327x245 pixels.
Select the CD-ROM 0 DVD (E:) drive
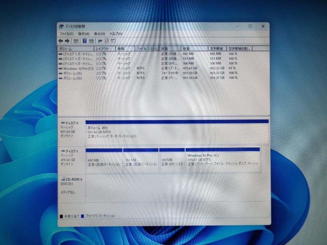[x=72, y=181]
